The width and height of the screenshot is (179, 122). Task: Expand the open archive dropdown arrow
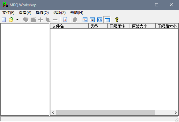17,20
